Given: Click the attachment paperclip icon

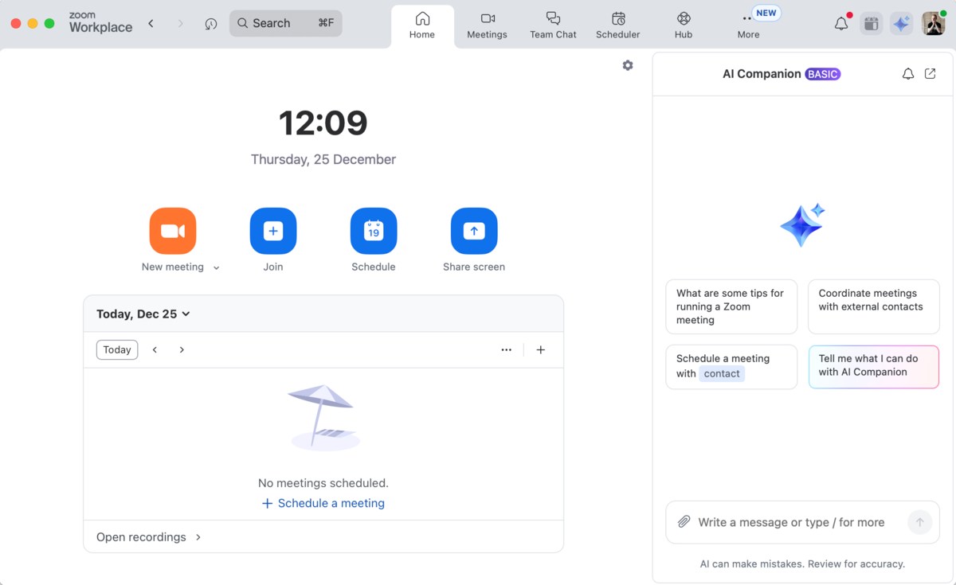Looking at the screenshot, I should pos(684,522).
